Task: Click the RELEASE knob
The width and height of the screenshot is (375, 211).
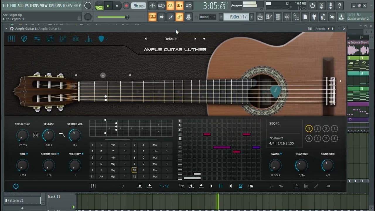Action: (x=49, y=135)
